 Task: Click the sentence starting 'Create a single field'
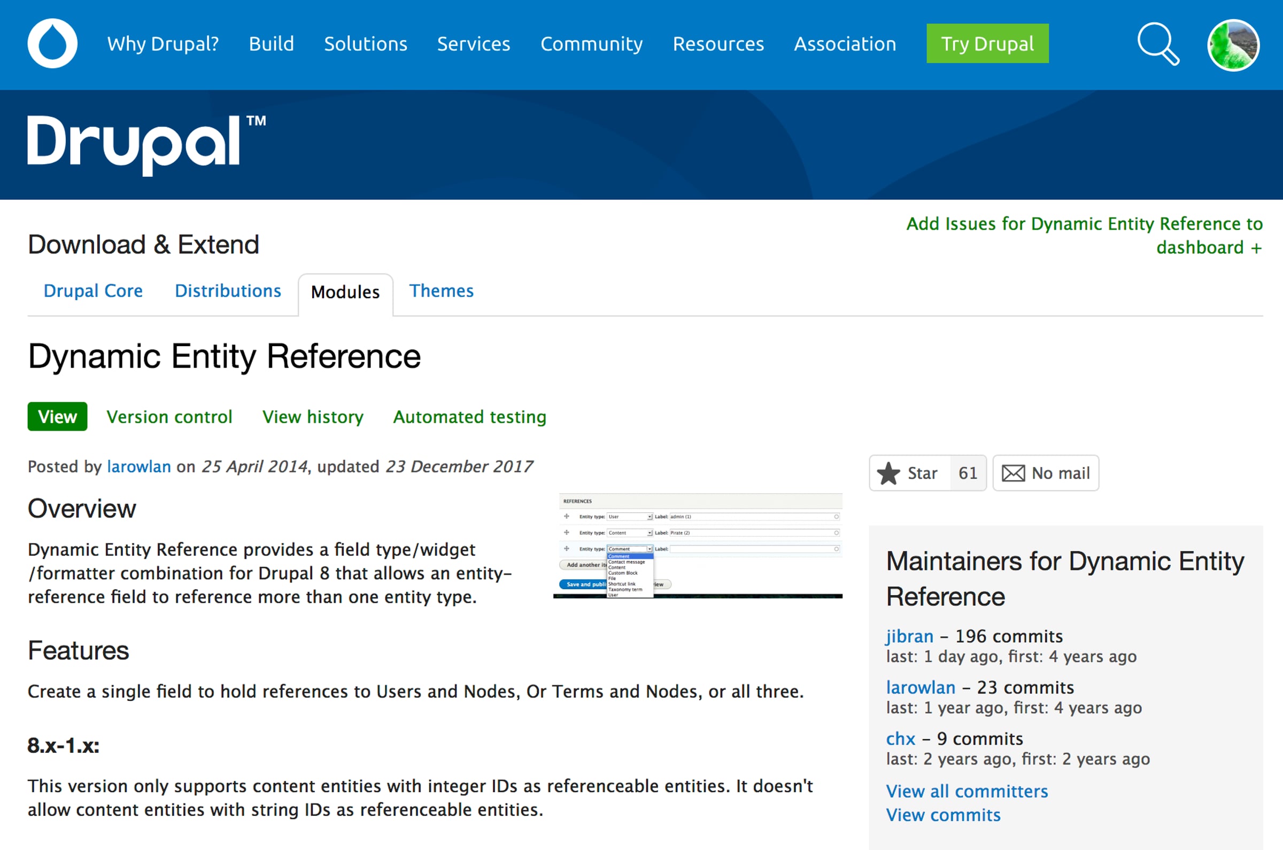tap(416, 692)
